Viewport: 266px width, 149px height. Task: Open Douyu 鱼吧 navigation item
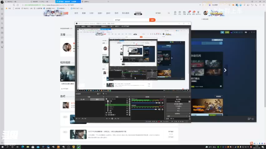pyautogui.click(x=116, y=13)
